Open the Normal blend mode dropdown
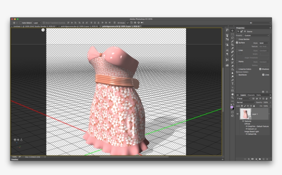Viewport: 282px width, 175px height. point(245,102)
